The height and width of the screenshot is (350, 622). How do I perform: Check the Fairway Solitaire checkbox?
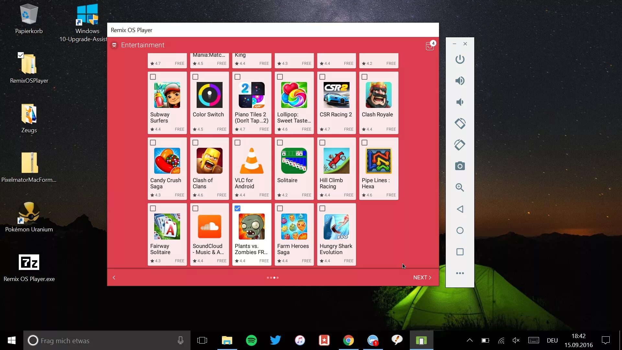tap(153, 208)
